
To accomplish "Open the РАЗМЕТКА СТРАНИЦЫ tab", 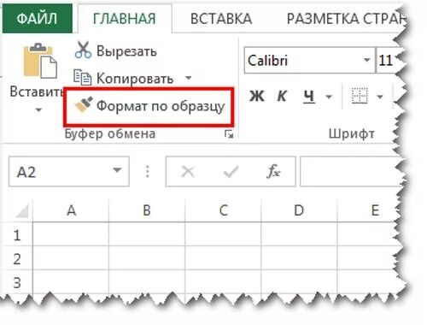I will pyautogui.click(x=346, y=19).
